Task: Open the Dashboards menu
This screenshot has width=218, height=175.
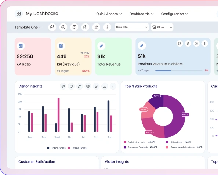Action: point(141,14)
